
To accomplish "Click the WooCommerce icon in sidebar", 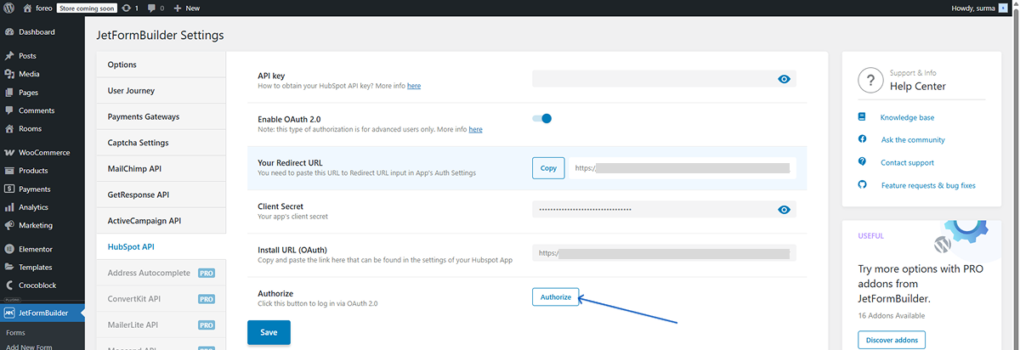I will 9,153.
